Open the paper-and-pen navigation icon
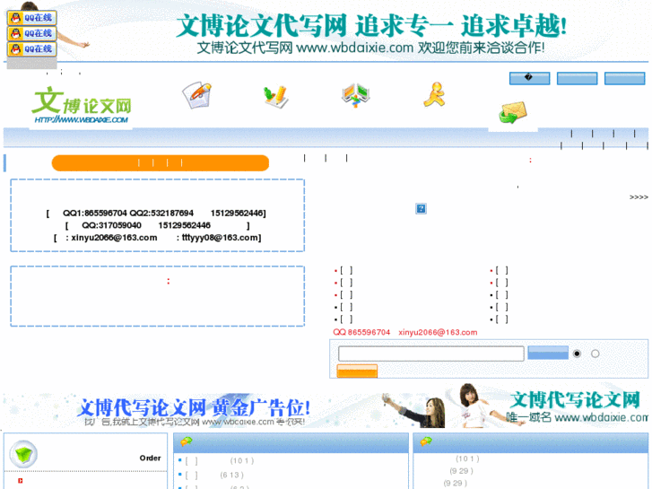Viewport: 652px width, 489px height. point(197,95)
